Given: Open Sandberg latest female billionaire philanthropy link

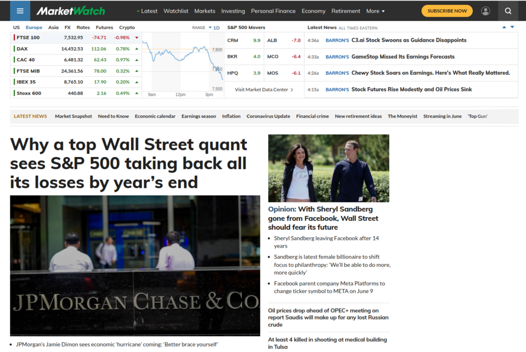Looking at the screenshot, I should pyautogui.click(x=332, y=265).
